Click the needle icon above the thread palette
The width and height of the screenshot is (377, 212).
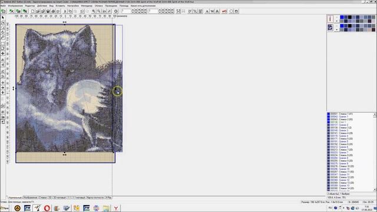(x=330, y=19)
